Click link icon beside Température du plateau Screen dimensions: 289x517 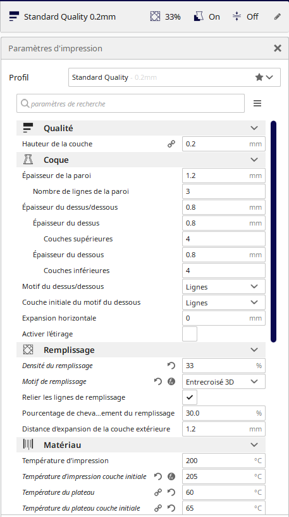pyautogui.click(x=158, y=492)
